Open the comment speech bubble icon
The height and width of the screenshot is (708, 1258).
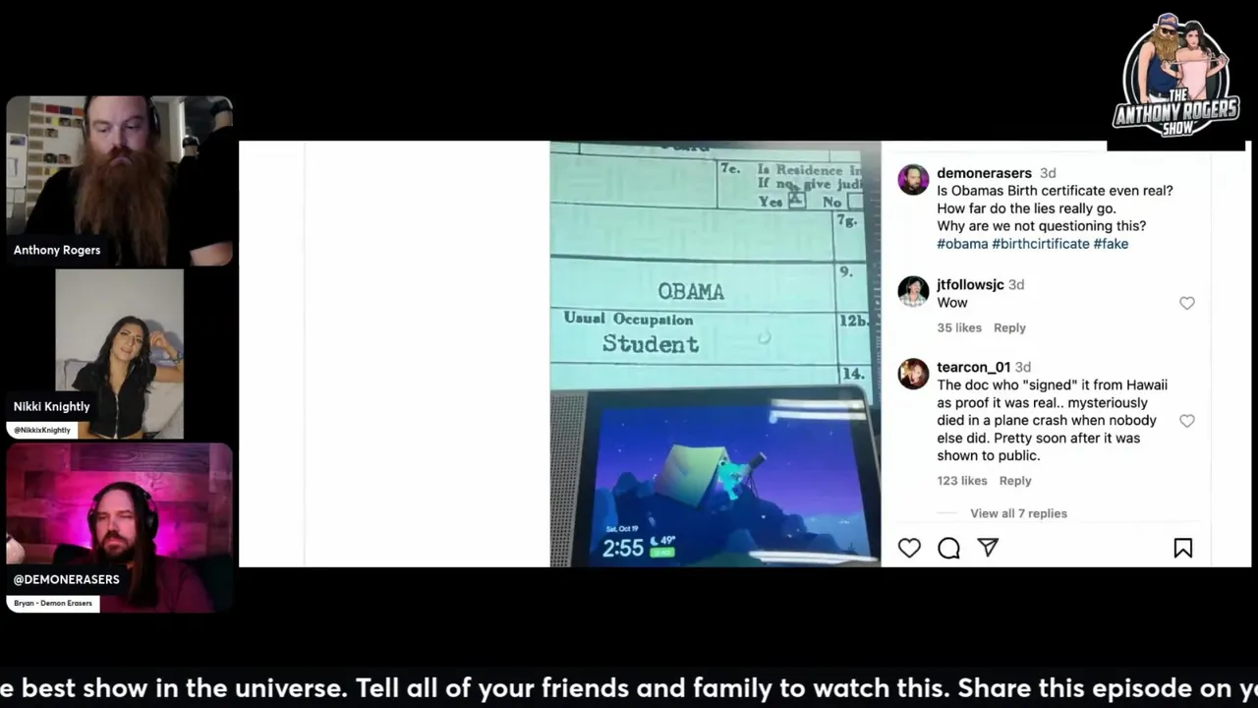coord(948,548)
